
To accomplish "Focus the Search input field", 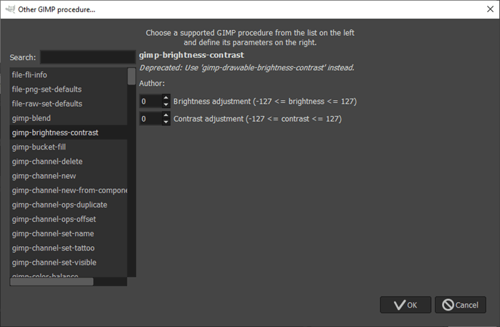I will (87, 57).
